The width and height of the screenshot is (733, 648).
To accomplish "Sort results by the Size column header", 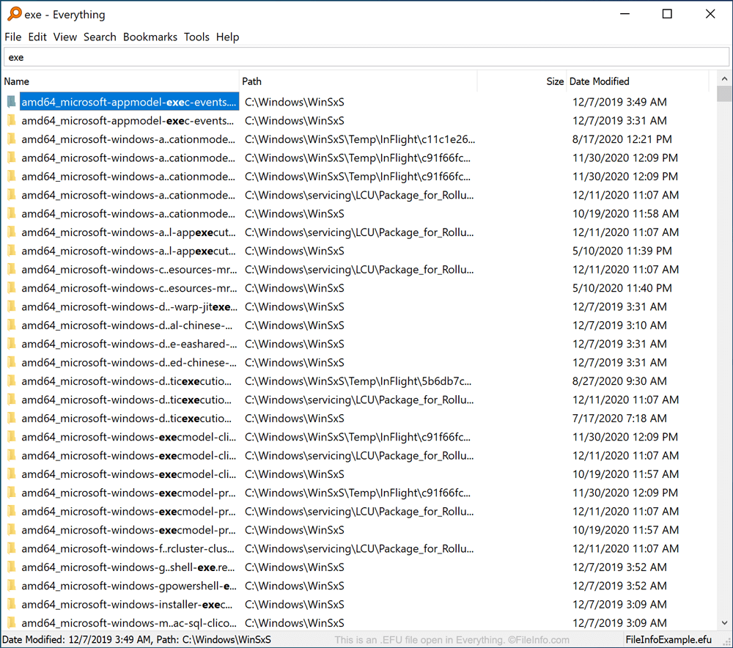I will click(x=554, y=81).
